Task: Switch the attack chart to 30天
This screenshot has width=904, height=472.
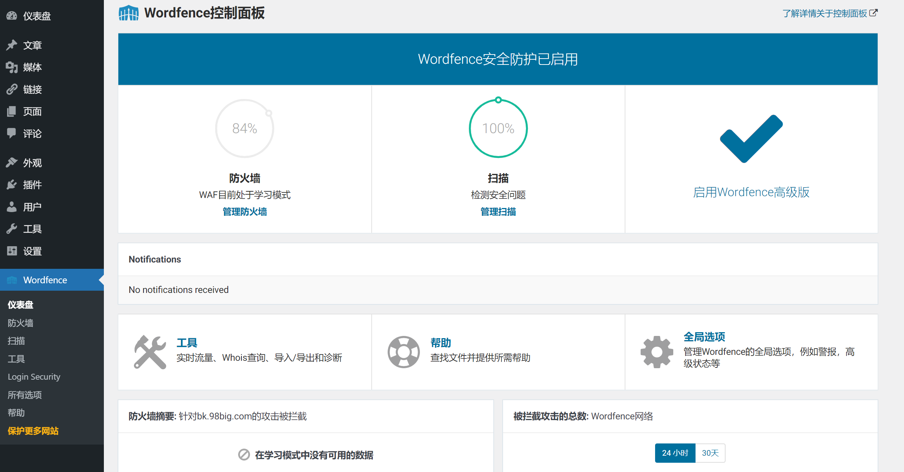Action: 710,453
